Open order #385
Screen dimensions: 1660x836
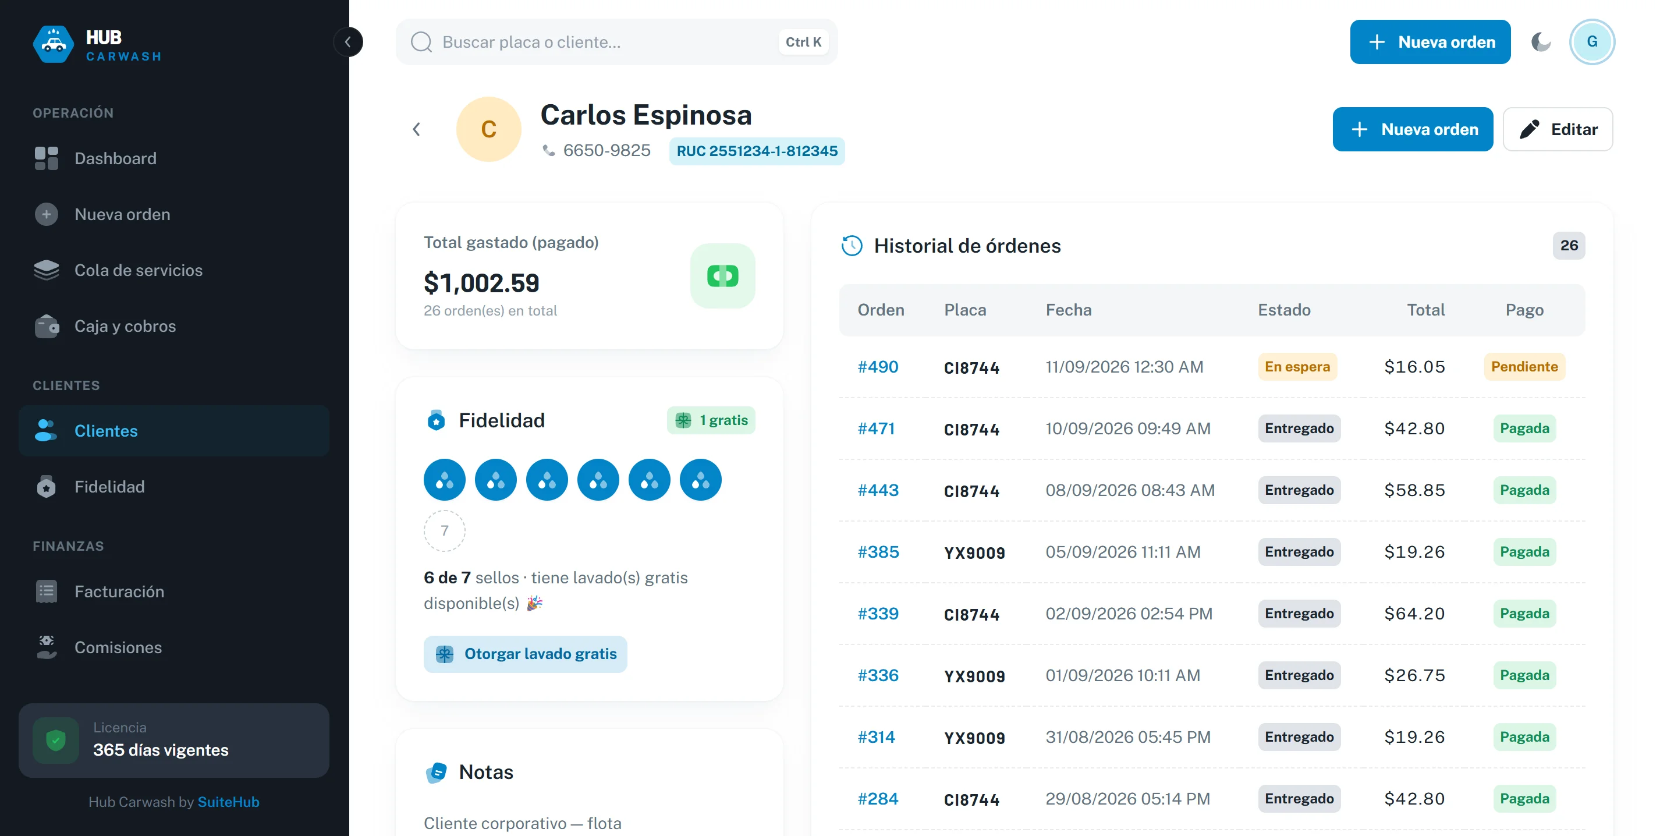(878, 552)
